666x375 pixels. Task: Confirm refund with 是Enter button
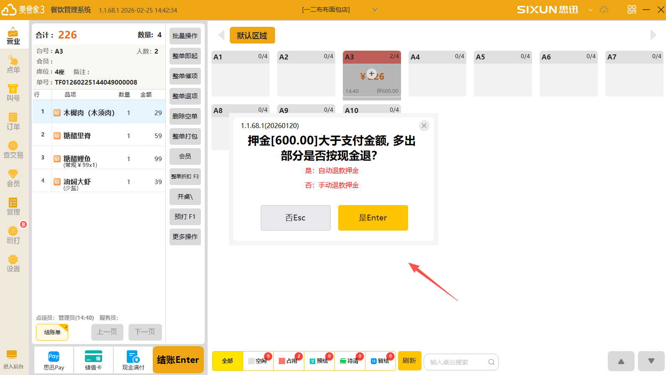[373, 218]
